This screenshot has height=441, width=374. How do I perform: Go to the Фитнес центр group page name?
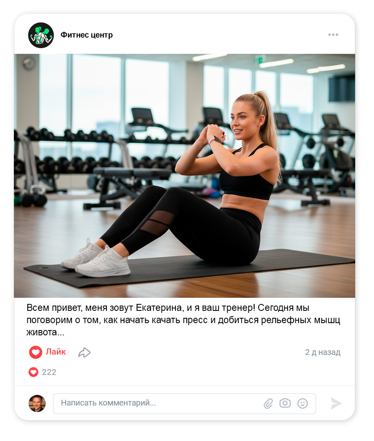pyautogui.click(x=86, y=35)
